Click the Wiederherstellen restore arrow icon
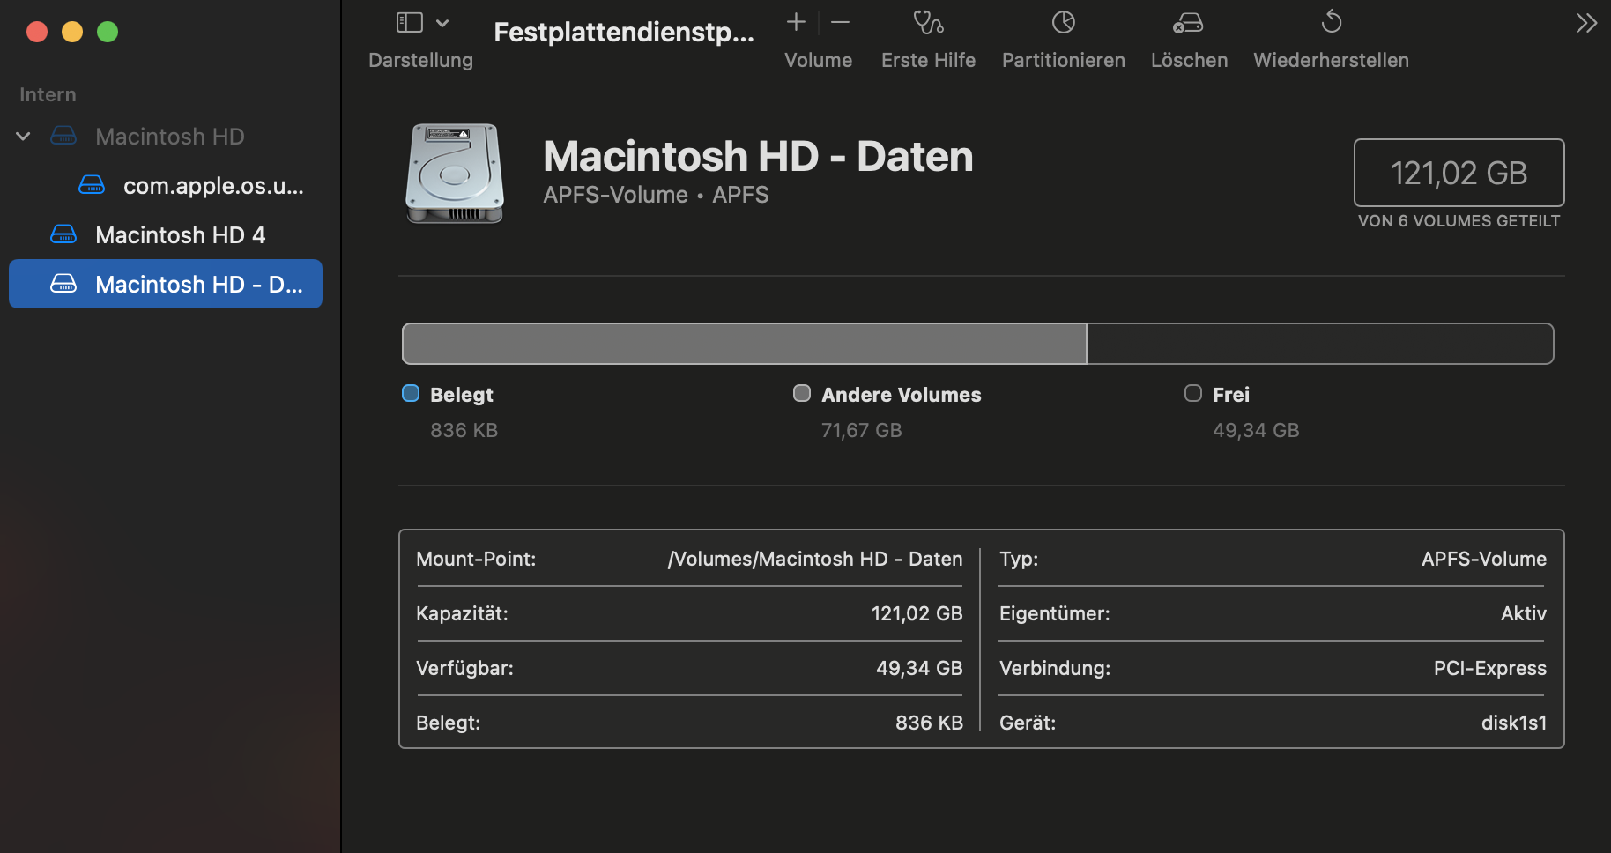1611x853 pixels. (x=1332, y=21)
